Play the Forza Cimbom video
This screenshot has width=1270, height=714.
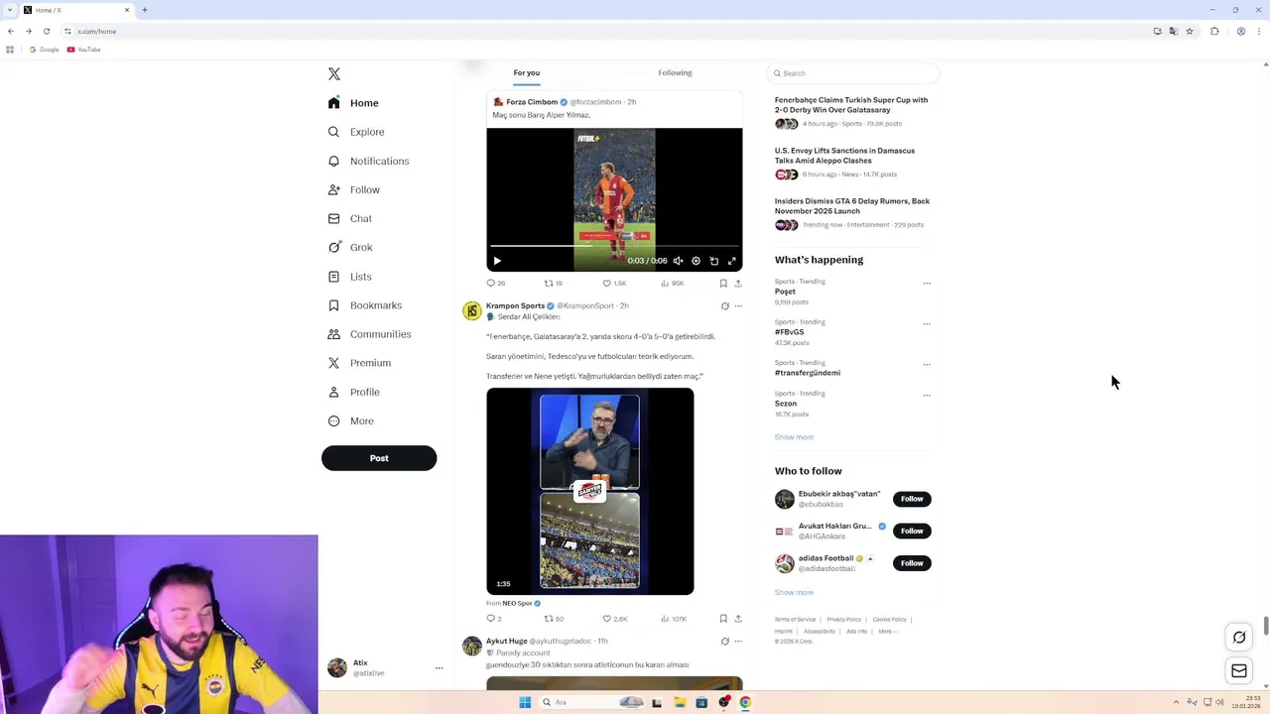point(497,261)
